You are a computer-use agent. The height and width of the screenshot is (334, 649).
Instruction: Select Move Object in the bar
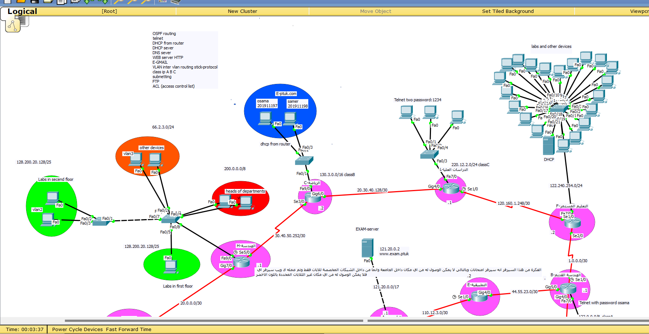click(375, 11)
